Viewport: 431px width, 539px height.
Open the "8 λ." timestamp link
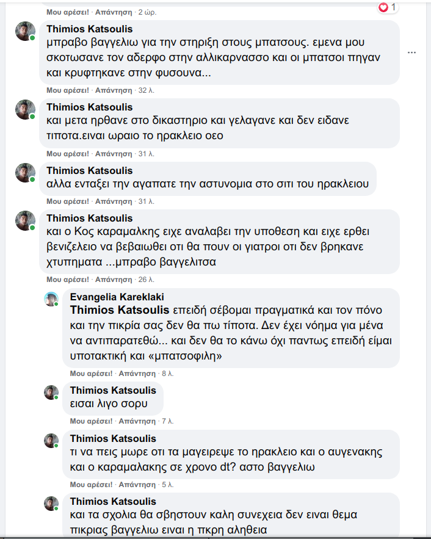(x=168, y=372)
